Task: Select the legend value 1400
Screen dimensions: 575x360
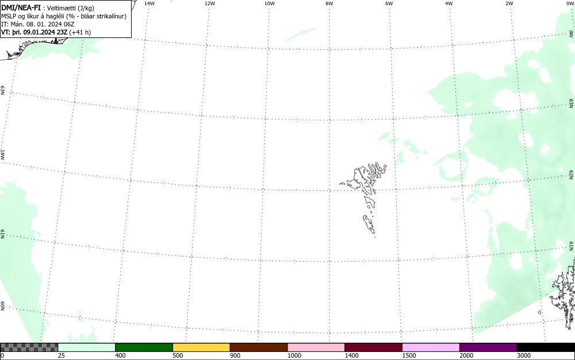Action: click(x=352, y=355)
